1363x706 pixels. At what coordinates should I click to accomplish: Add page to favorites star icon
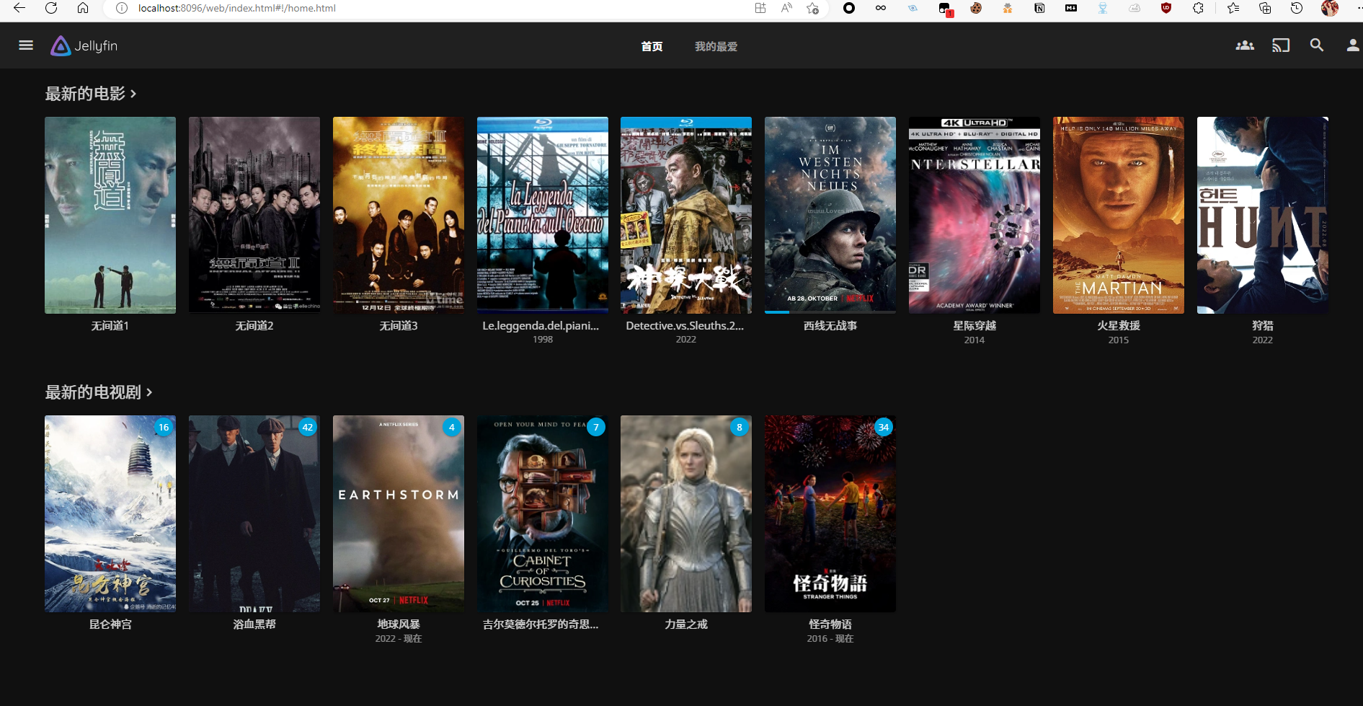(x=813, y=8)
